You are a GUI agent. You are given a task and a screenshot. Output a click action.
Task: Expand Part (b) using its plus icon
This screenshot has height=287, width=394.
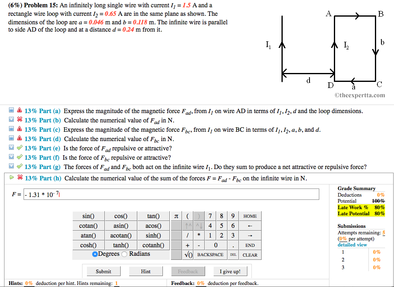coord(11,120)
